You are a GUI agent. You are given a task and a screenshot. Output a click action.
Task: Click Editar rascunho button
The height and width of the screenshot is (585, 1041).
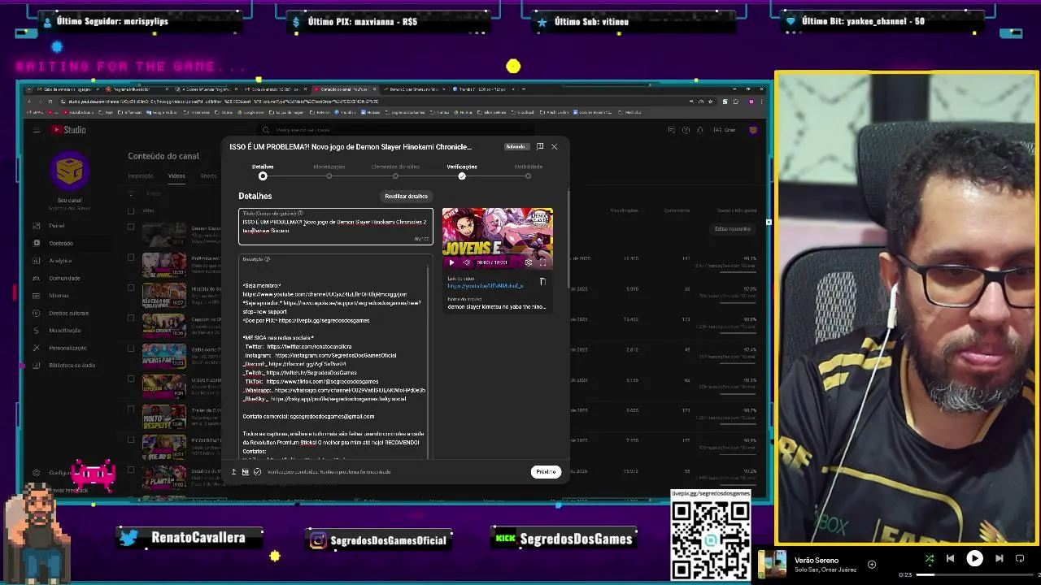click(733, 229)
